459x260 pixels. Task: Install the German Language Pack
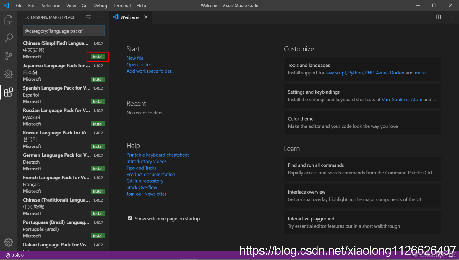click(98, 169)
